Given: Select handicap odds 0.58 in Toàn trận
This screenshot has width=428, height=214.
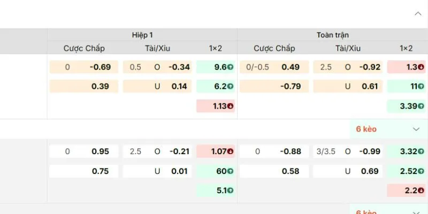Looking at the screenshot, I should coord(291,171).
